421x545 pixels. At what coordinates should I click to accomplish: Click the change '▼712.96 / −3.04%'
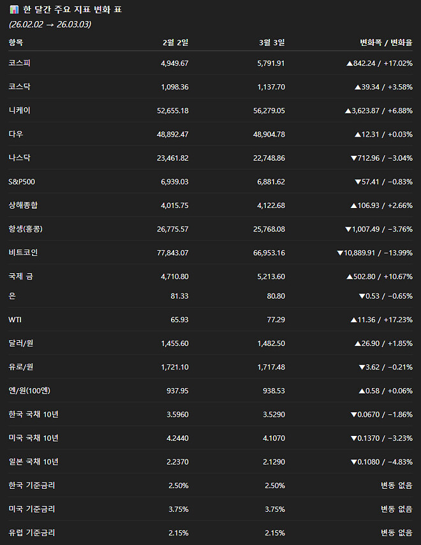[x=381, y=158]
